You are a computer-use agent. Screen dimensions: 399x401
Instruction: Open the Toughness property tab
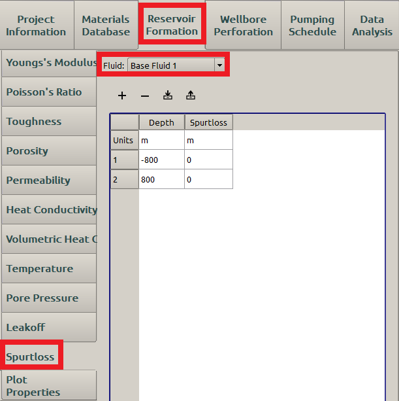click(49, 121)
